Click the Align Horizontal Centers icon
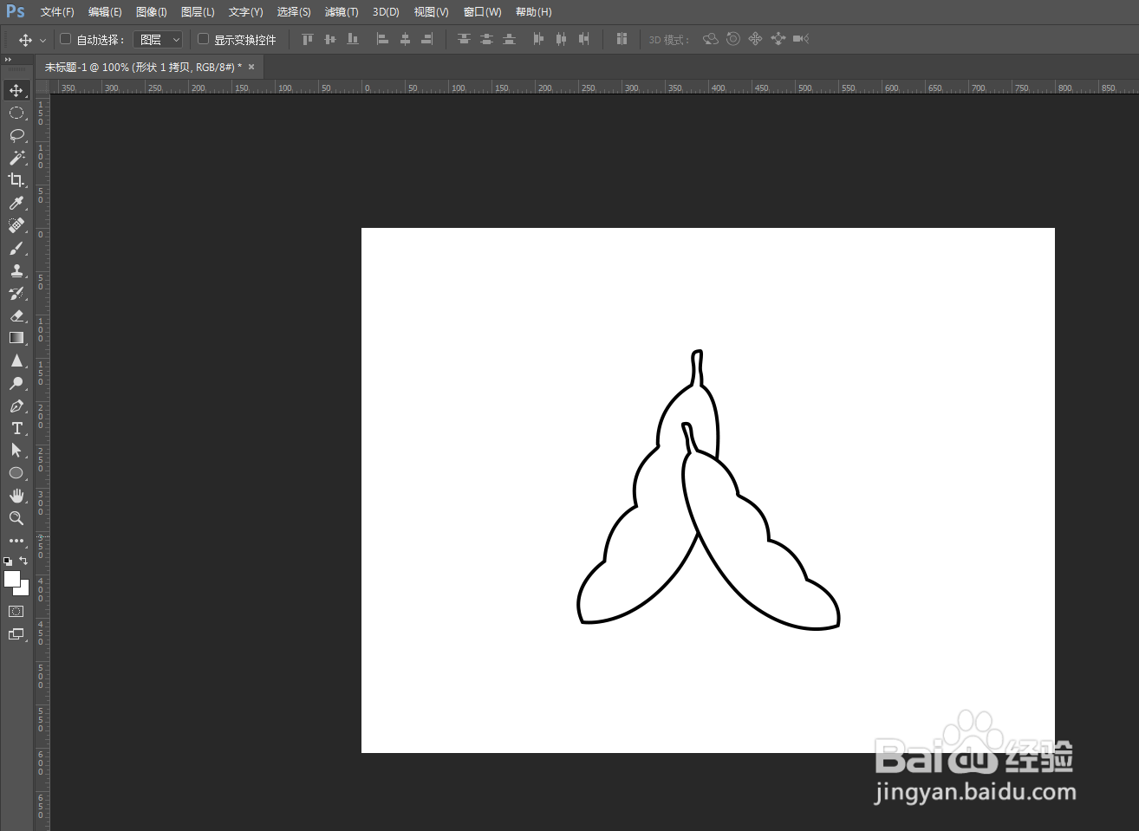The height and width of the screenshot is (831, 1139). (x=405, y=39)
